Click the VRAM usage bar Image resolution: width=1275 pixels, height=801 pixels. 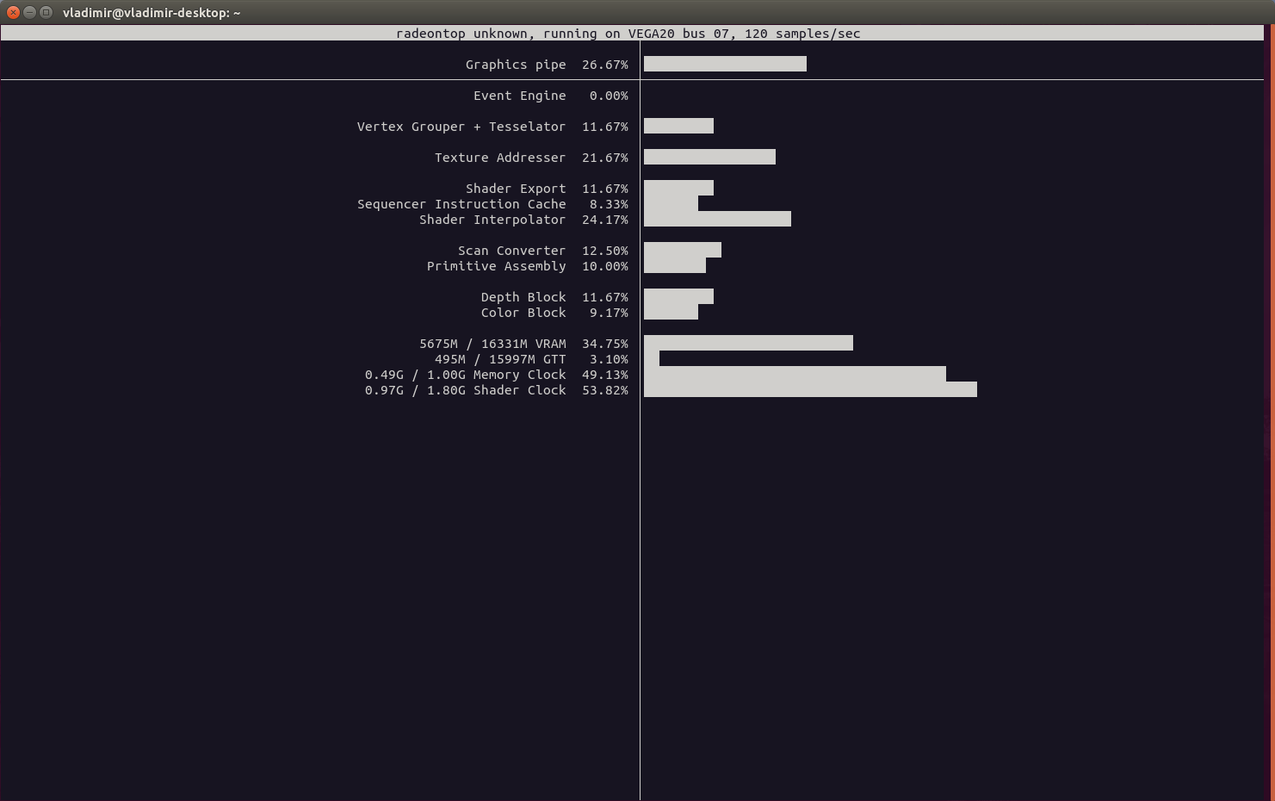pos(746,343)
